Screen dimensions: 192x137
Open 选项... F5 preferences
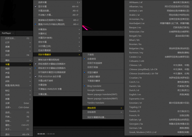17,112
